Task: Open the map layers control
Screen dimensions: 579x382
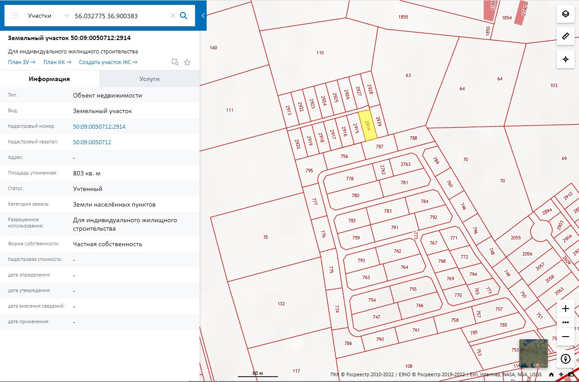Action: tap(566, 14)
